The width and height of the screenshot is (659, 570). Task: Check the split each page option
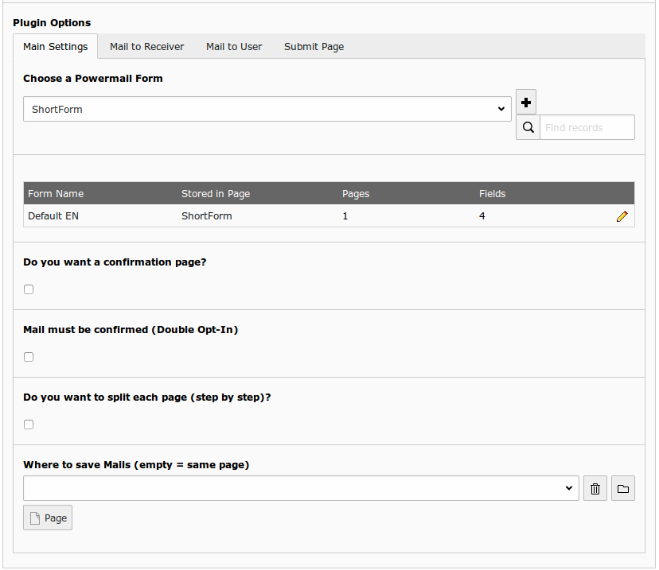point(29,425)
